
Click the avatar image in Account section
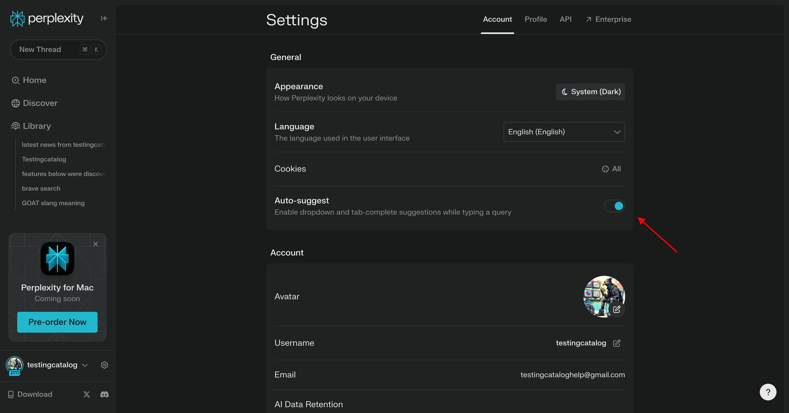(604, 297)
